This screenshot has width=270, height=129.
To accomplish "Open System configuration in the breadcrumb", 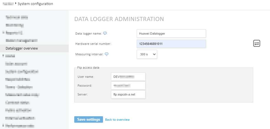I will 35,4.
